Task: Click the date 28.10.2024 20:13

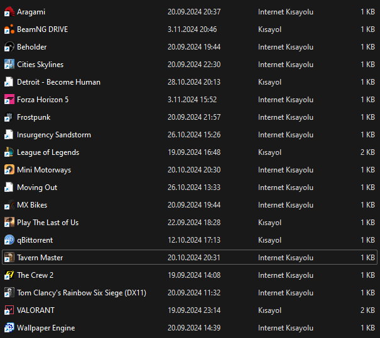Action: (x=194, y=82)
